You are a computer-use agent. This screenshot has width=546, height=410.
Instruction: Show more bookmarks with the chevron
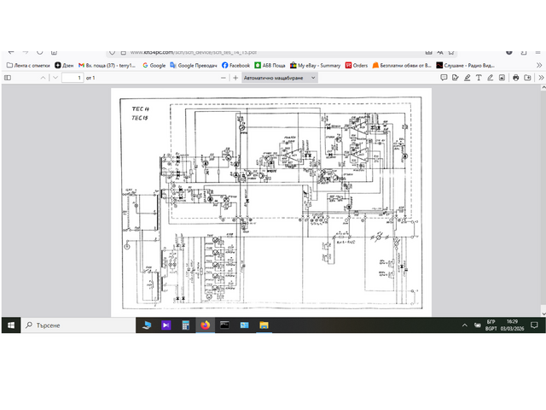[538, 65]
